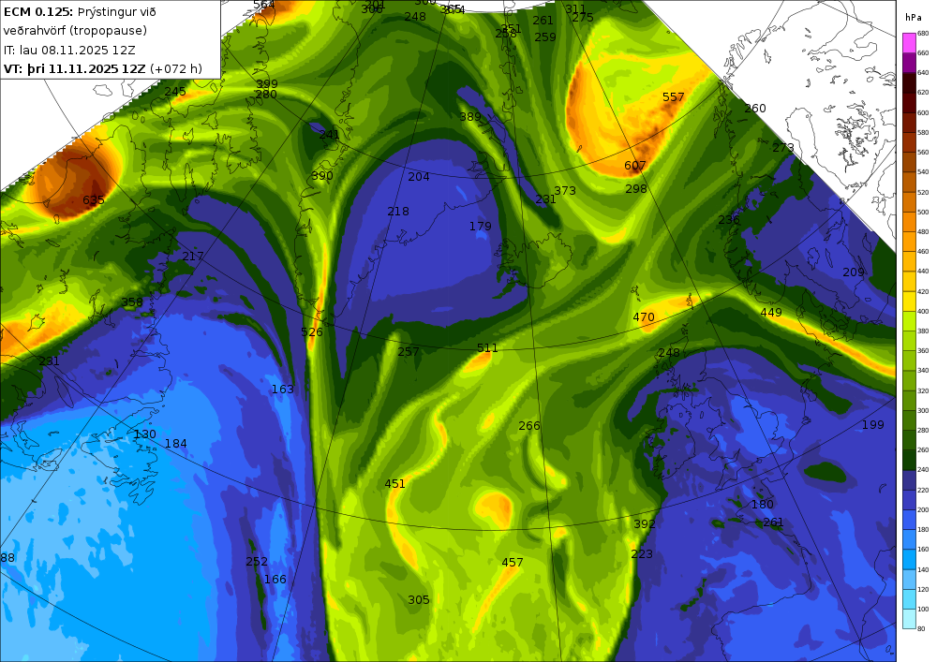The image size is (937, 662).
Task: Click the 199 value label
Action: point(873,425)
